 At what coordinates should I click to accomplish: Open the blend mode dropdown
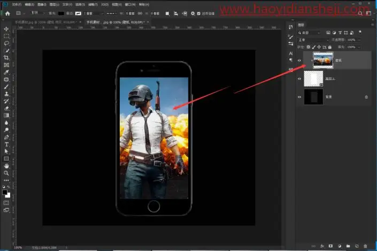point(313,40)
